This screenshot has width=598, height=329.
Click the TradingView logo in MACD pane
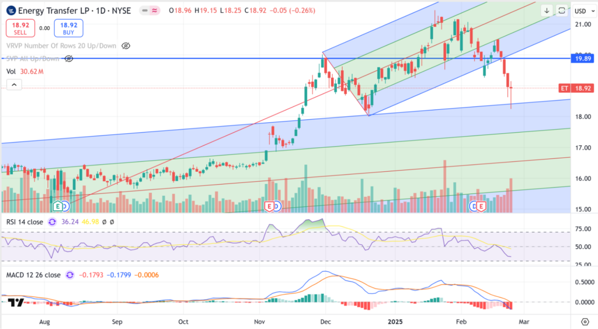point(16,303)
